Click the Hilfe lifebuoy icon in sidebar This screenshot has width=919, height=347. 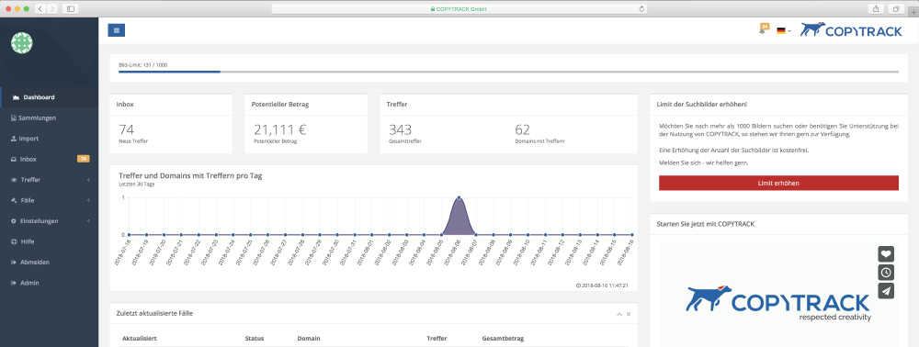[x=14, y=241]
